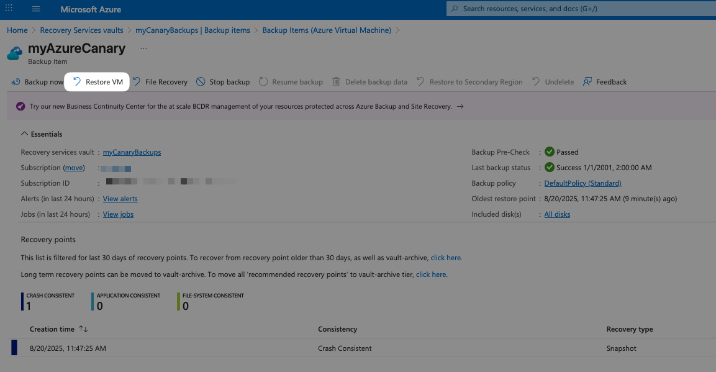Click the Business Continuity Center banner text
The height and width of the screenshot is (372, 716).
(241, 106)
